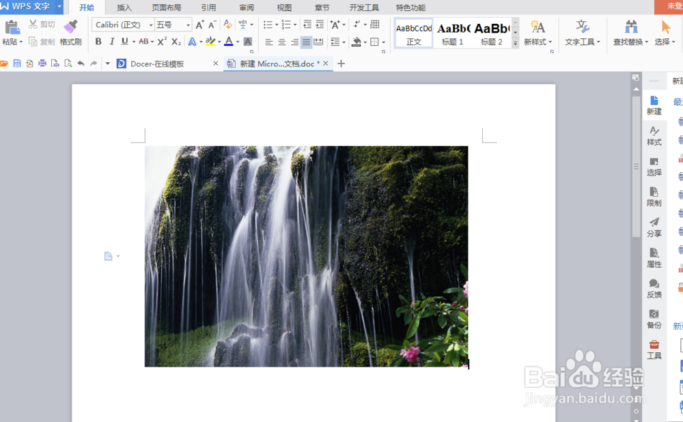
Task: Apply yellow text highlight color
Action: coord(210,42)
